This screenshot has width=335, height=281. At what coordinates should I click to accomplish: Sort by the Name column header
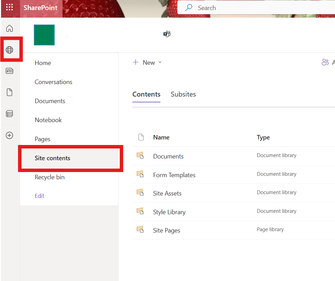(161, 137)
